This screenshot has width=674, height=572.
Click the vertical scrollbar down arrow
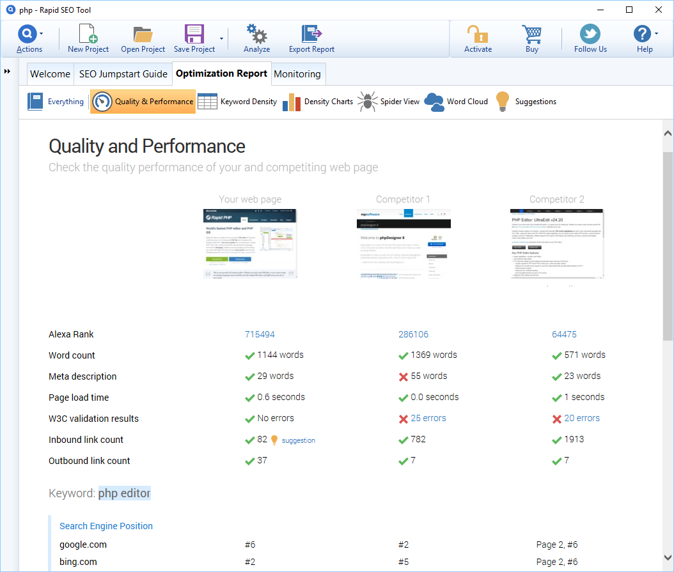coord(668,557)
